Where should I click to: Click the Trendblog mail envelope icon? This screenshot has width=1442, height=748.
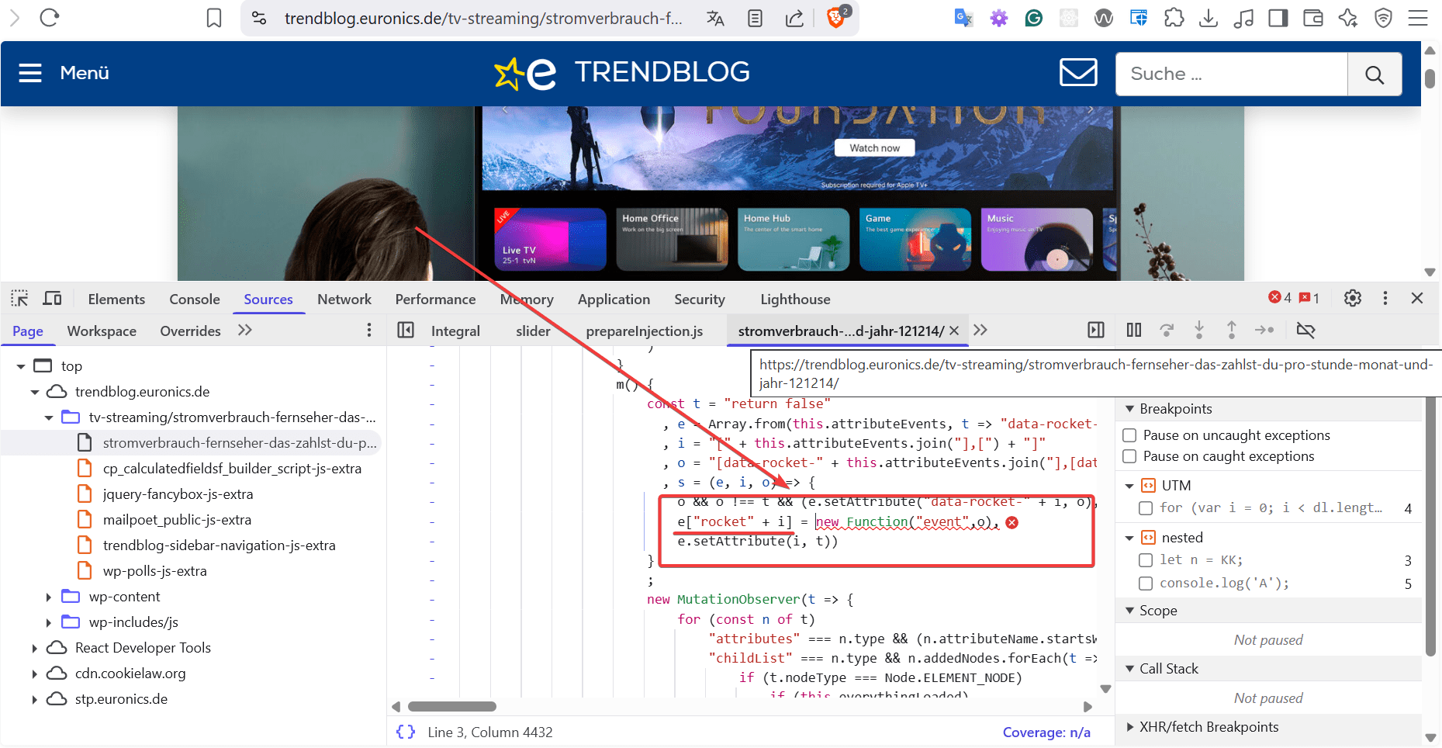point(1078,72)
